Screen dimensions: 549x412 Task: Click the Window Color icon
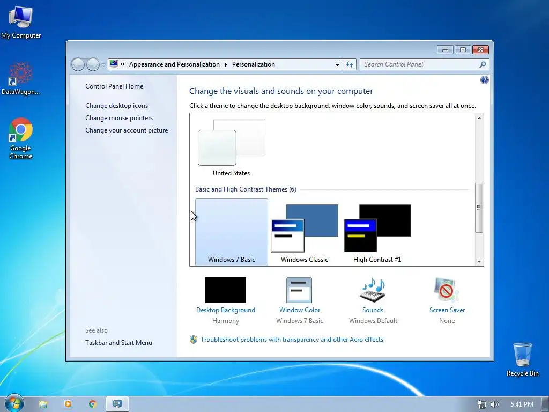299,290
